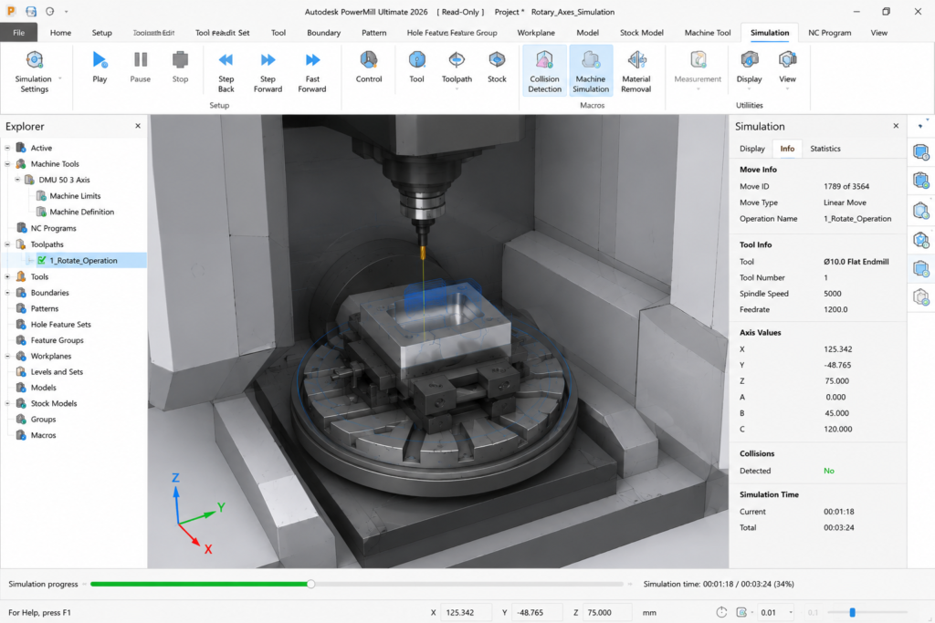Open the NC Program ribbon tab

click(829, 33)
